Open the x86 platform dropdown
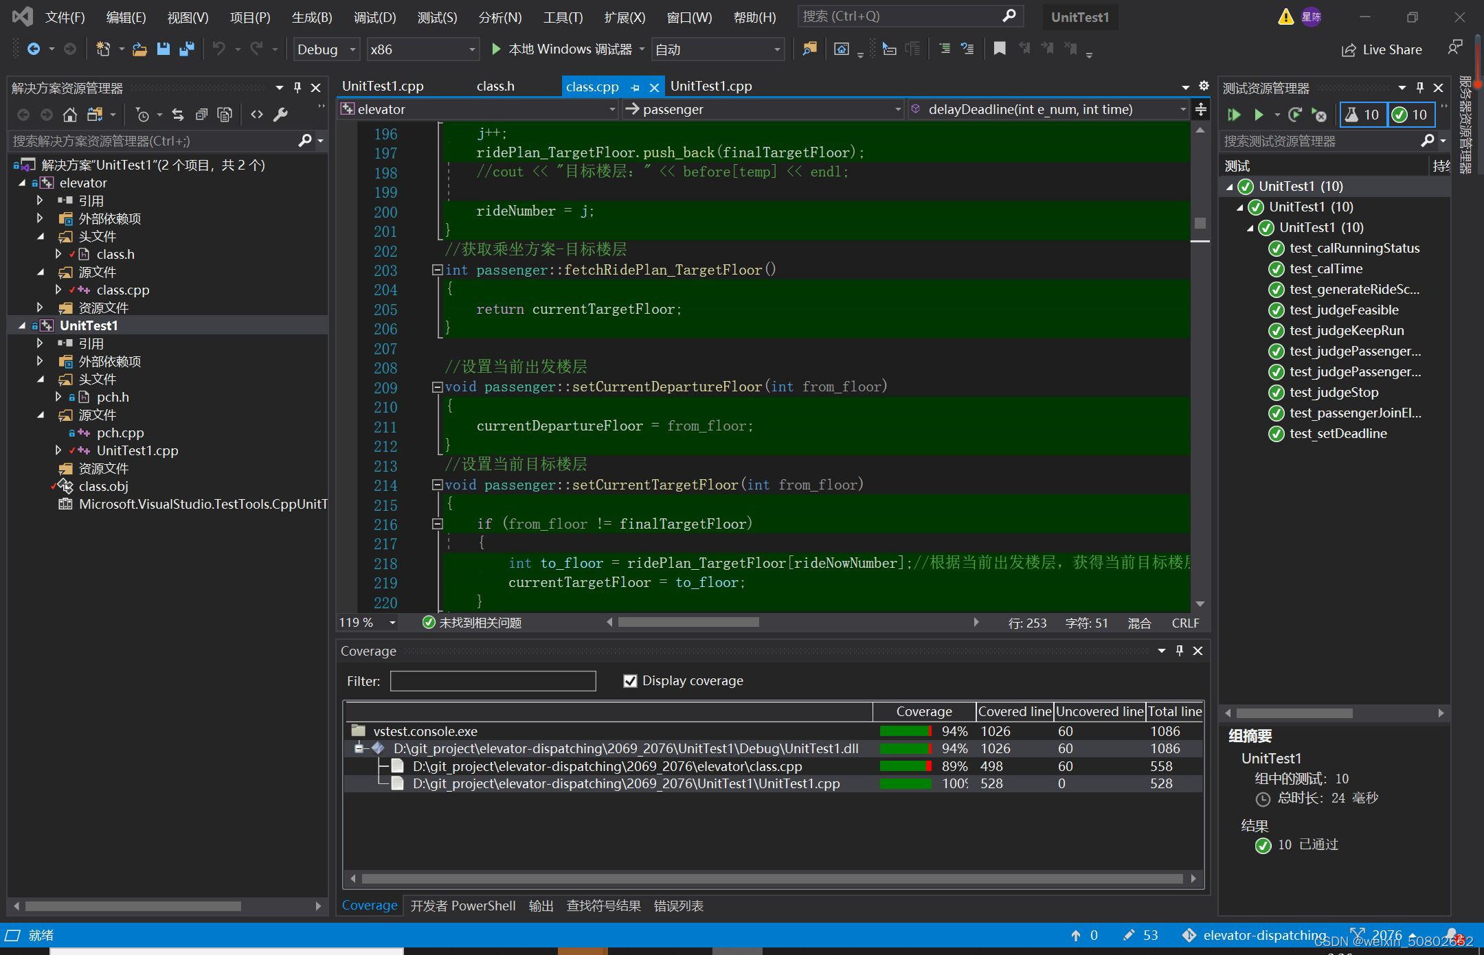 (x=422, y=49)
